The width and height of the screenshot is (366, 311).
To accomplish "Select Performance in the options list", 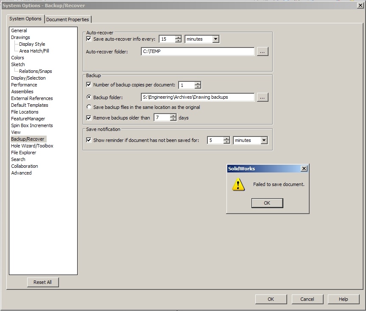I will coord(24,85).
